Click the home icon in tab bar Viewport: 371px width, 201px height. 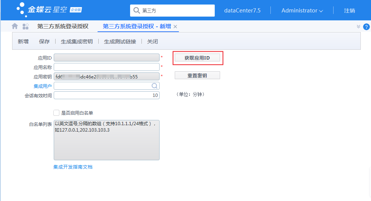15,26
